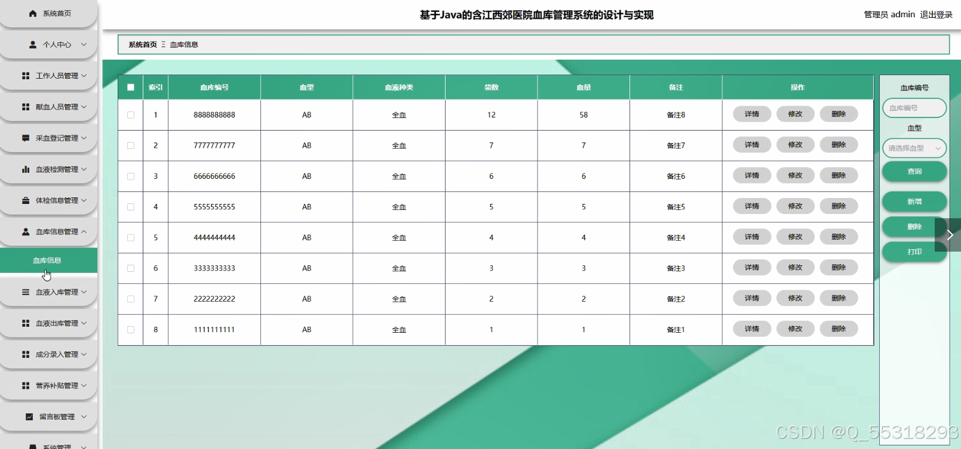Click the 查询 search button
961x449 pixels.
[x=914, y=171]
